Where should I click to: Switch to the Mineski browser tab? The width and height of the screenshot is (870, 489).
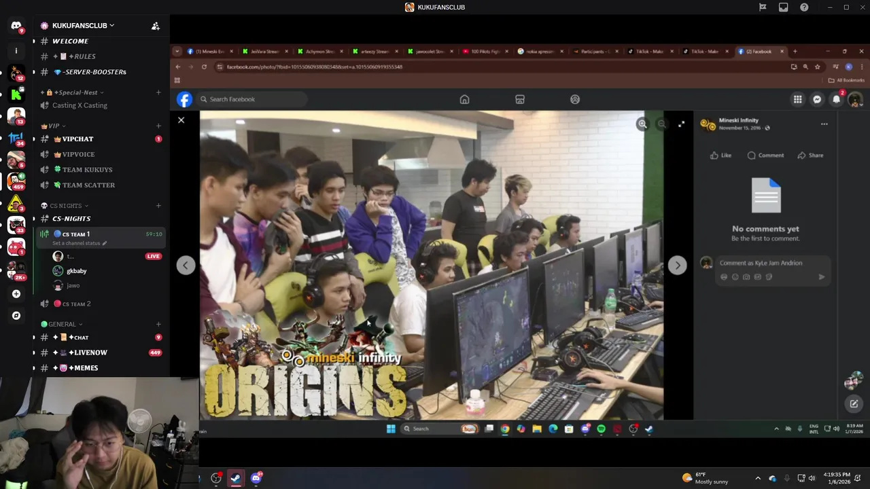210,52
